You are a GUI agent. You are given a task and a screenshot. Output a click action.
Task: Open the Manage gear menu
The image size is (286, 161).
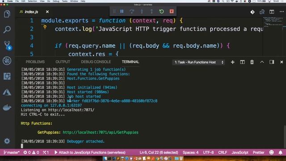tap(7, 141)
